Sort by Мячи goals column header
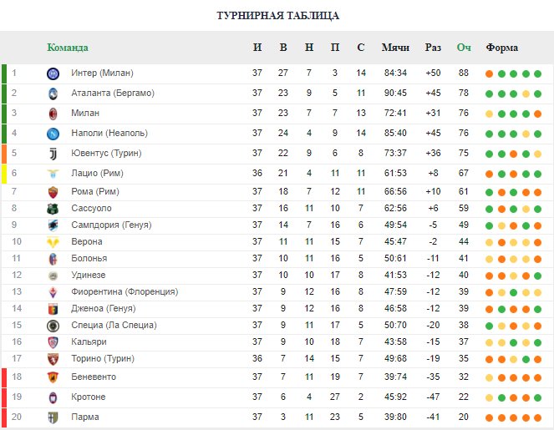 395,48
